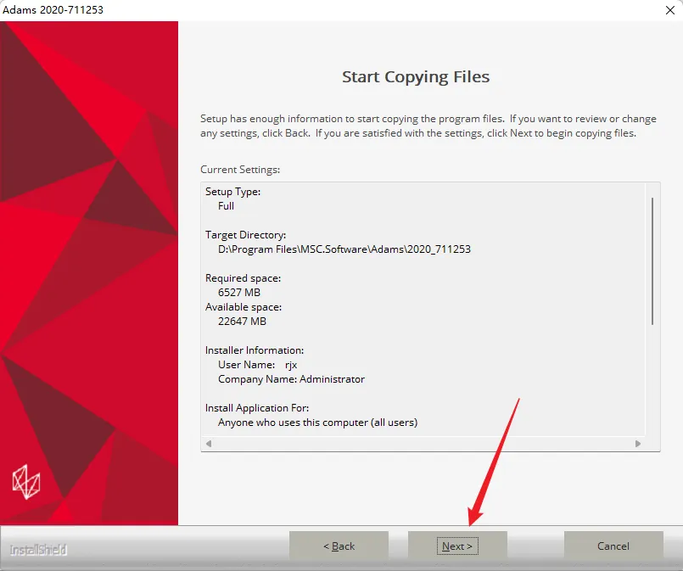Click the Next button to begin copying
This screenshot has height=571, width=683.
(457, 546)
